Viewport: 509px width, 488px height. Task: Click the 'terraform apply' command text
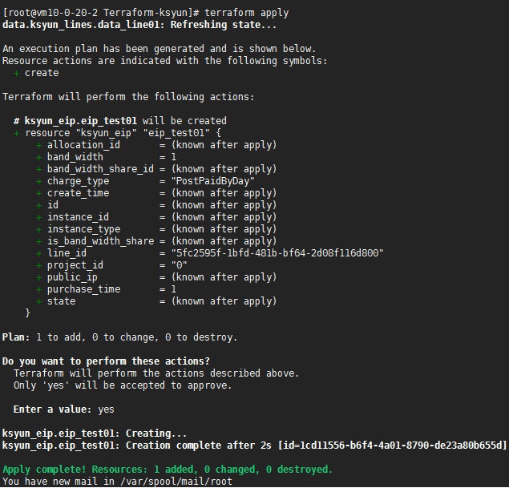click(x=247, y=13)
